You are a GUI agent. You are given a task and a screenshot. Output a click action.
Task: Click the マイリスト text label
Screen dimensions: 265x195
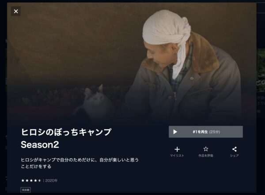[x=177, y=156]
